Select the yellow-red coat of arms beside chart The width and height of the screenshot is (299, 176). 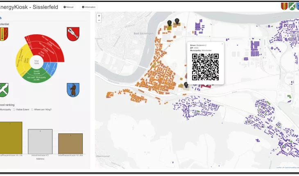4,34
